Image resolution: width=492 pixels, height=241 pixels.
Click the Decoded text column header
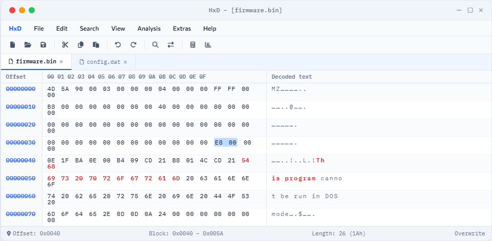(x=292, y=77)
